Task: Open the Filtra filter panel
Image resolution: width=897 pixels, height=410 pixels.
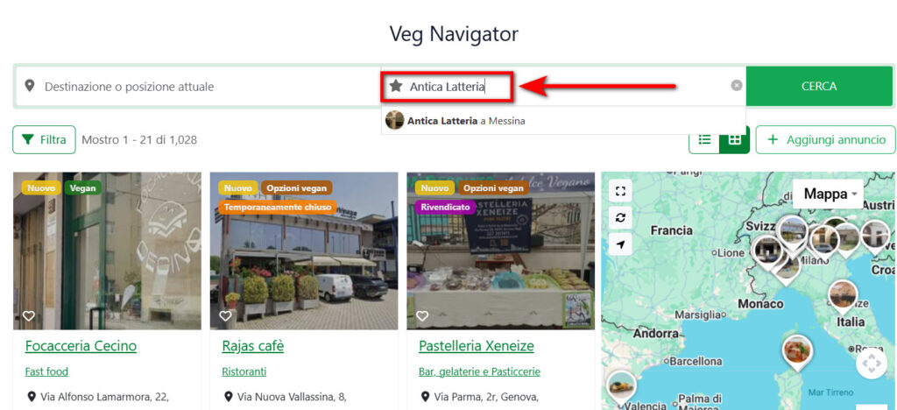Action: click(x=44, y=140)
